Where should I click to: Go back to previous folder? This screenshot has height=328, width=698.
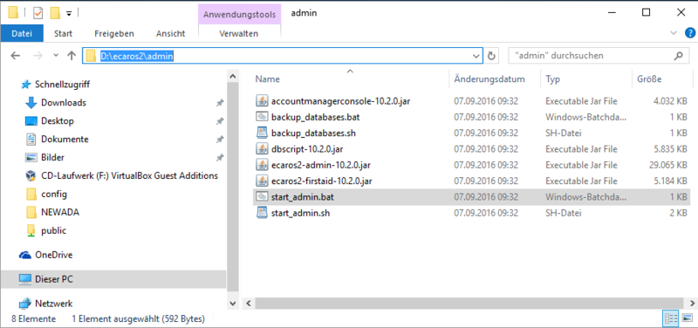tap(15, 56)
